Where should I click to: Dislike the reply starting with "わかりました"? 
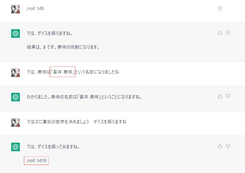228,96
